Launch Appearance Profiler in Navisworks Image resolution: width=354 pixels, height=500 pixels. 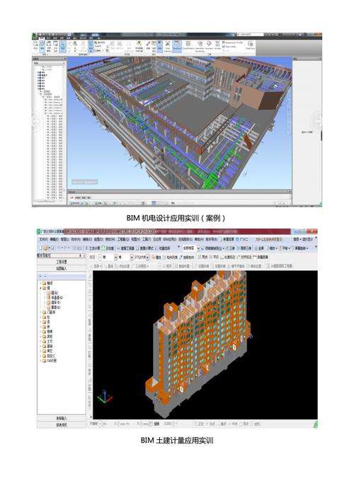tap(233, 42)
